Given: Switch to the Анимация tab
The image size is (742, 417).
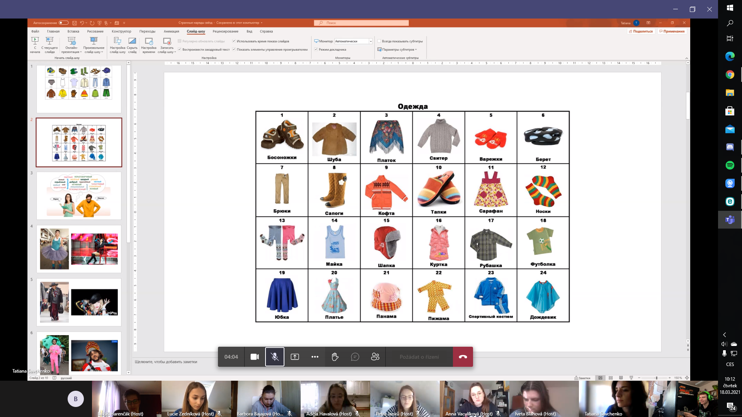Looking at the screenshot, I should pos(171,31).
